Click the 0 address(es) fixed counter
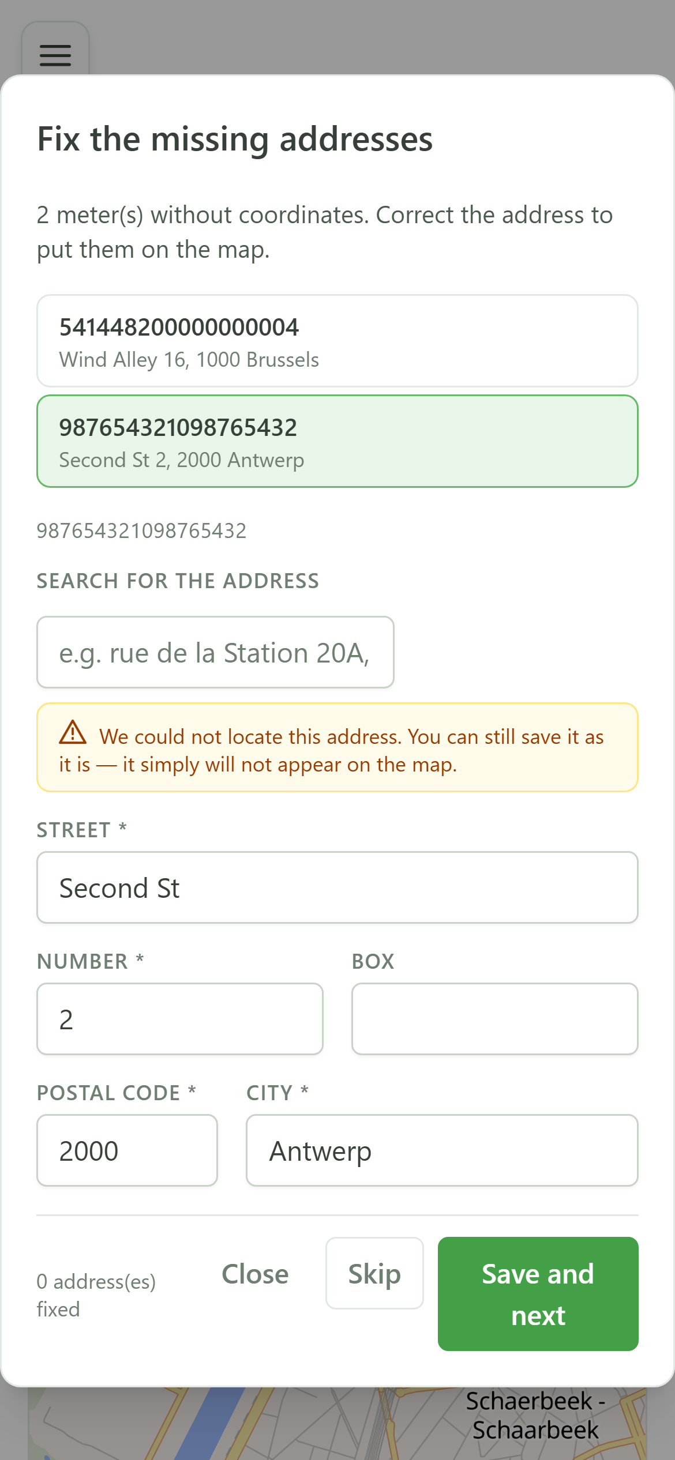The height and width of the screenshot is (1460, 675). click(x=96, y=1295)
